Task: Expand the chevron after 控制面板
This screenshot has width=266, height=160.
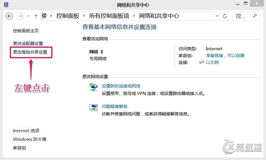Action: 84,16
